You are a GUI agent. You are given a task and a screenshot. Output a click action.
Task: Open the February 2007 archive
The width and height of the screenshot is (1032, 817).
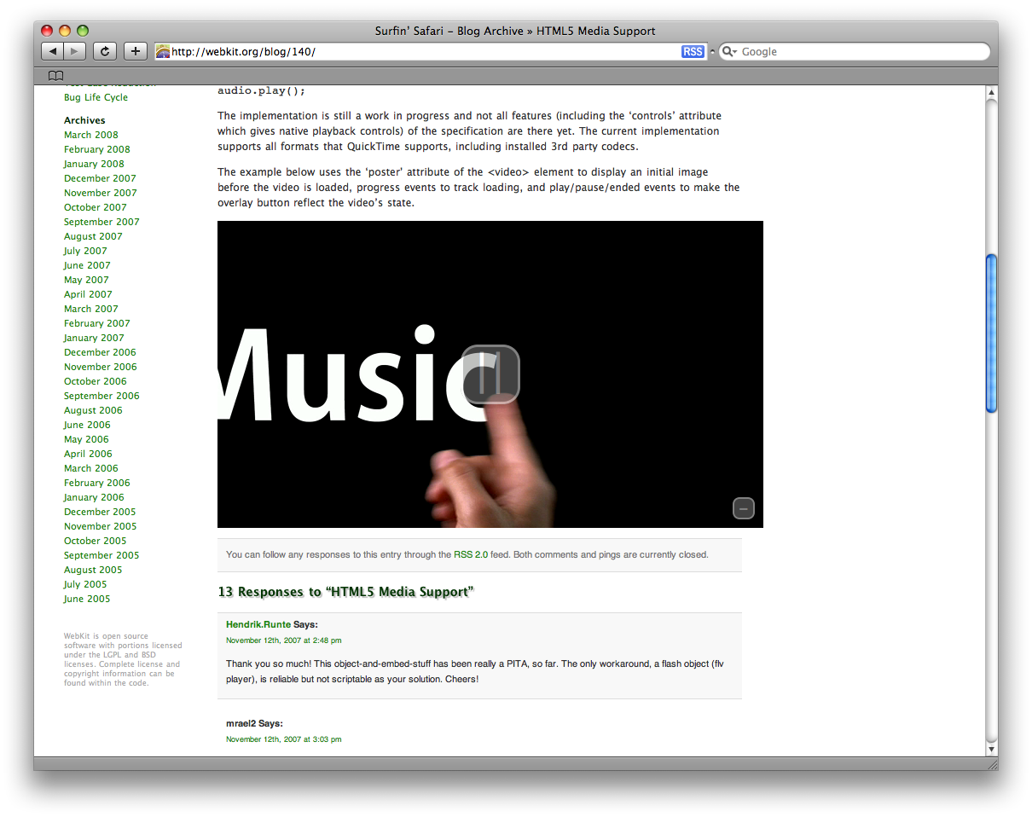click(97, 323)
